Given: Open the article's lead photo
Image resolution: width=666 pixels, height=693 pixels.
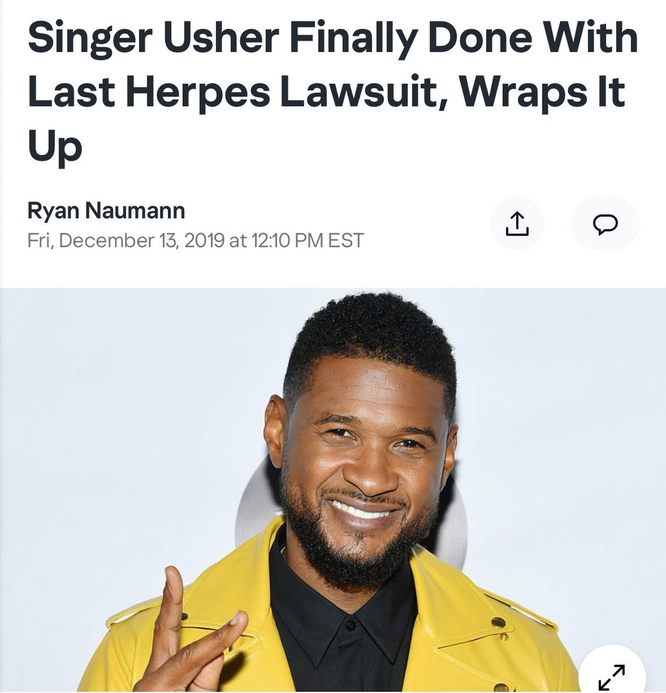Looking at the screenshot, I should click(x=333, y=490).
